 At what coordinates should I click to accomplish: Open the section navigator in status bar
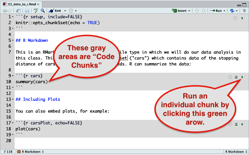[30, 152]
